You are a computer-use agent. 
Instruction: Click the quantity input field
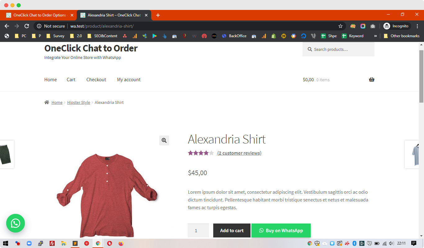[x=198, y=230]
